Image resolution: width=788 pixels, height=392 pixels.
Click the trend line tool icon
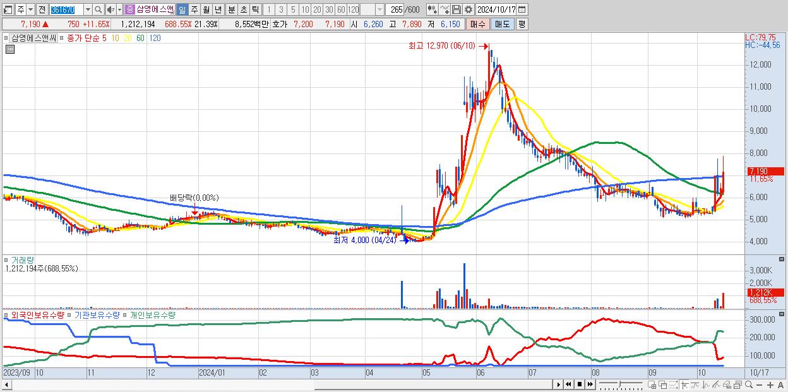coord(695,384)
